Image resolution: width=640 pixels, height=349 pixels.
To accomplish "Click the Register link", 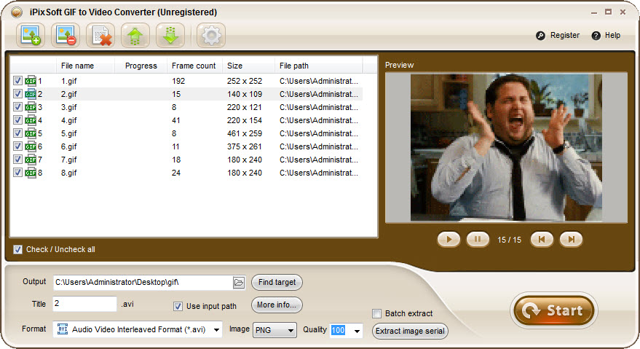I will 558,35.
